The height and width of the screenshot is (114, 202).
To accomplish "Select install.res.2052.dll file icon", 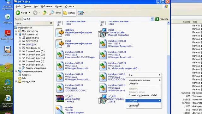I will tap(60, 88).
